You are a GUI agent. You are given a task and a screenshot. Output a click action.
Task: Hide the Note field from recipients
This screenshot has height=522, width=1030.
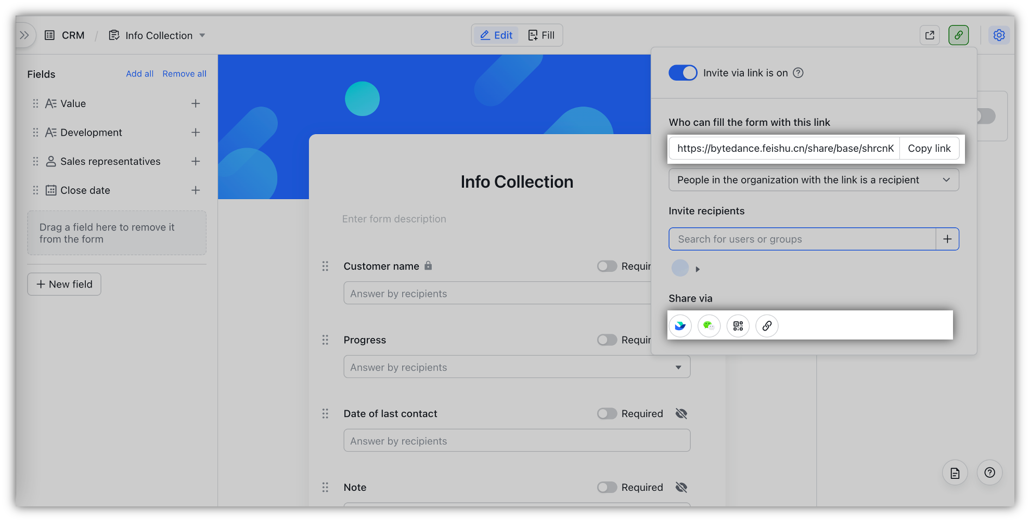tap(681, 487)
